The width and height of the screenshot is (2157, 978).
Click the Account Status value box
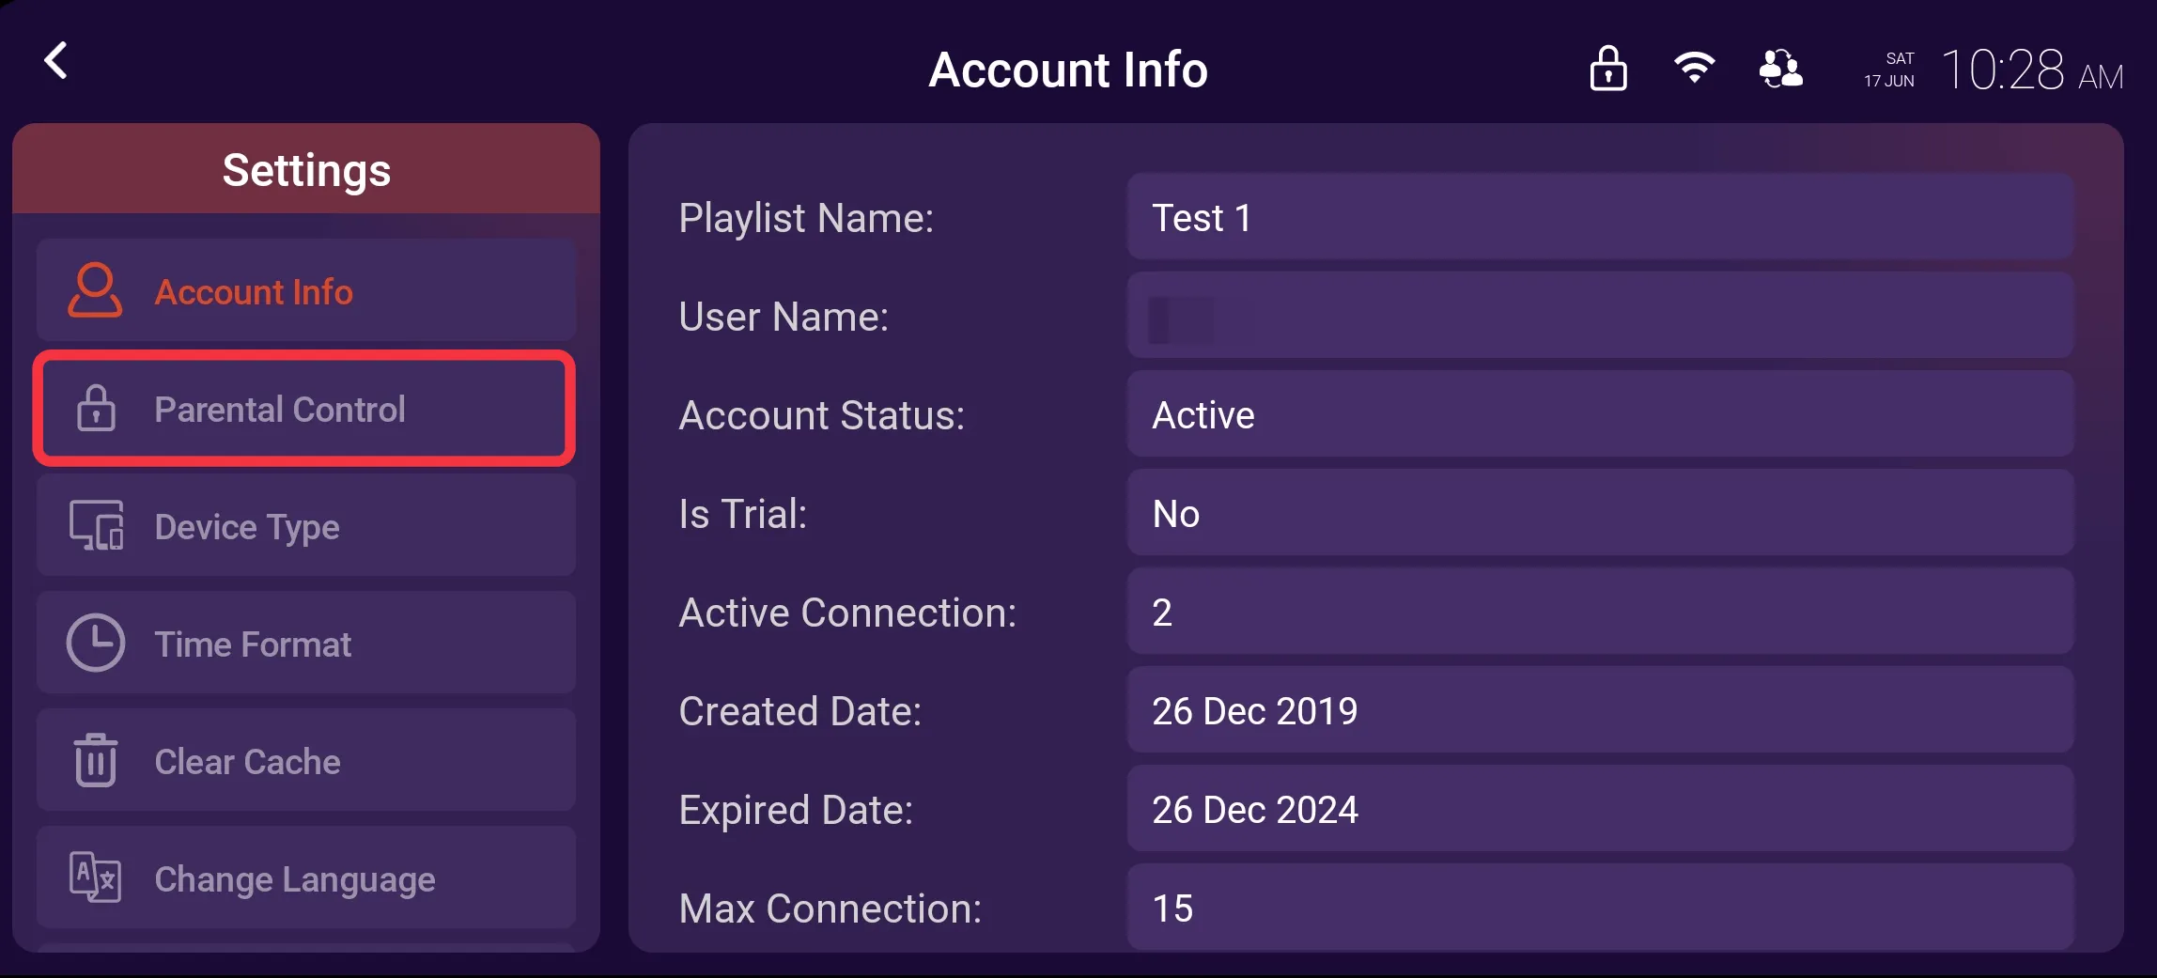click(x=1599, y=415)
